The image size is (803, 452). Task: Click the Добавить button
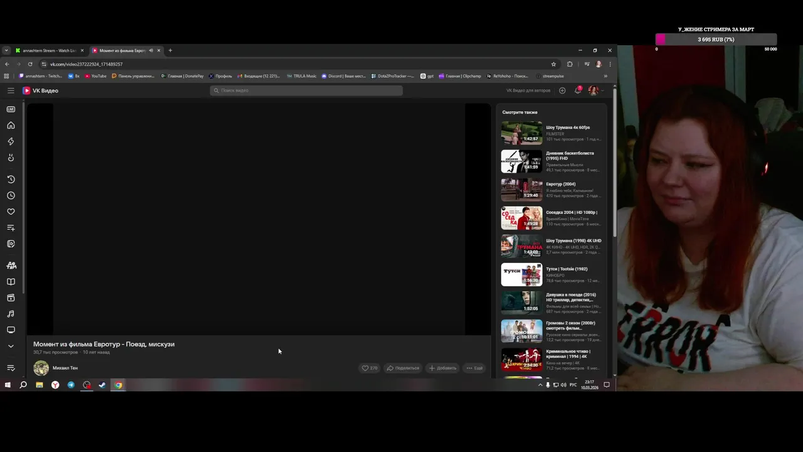442,368
